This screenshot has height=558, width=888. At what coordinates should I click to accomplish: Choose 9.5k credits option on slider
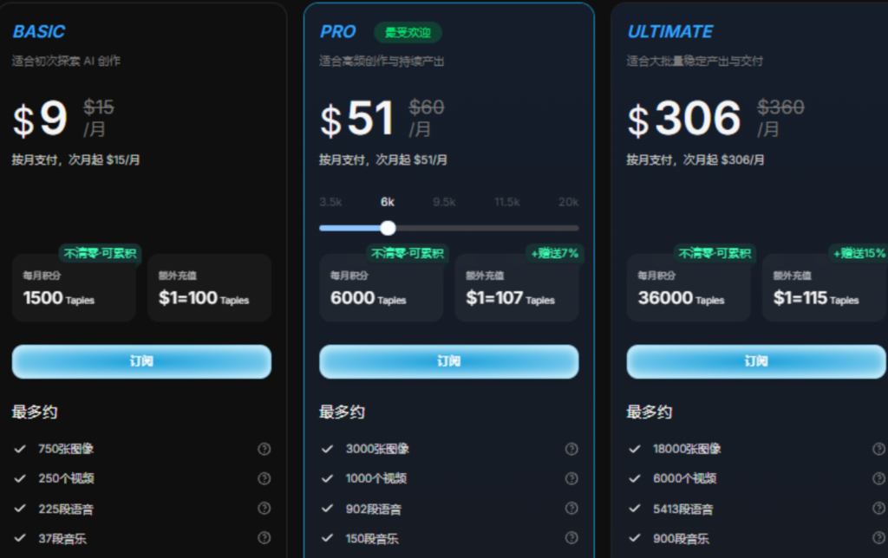(444, 202)
